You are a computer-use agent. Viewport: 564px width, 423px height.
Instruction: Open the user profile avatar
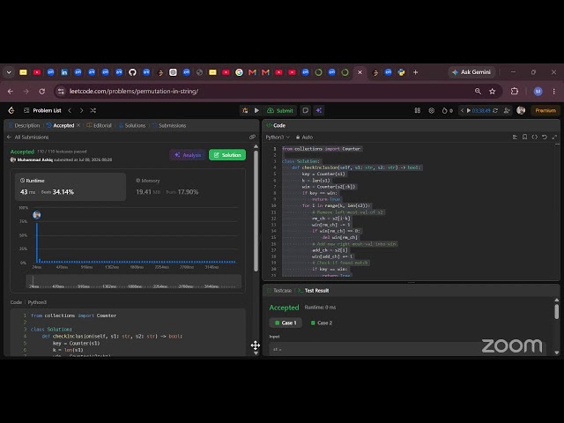[521, 110]
